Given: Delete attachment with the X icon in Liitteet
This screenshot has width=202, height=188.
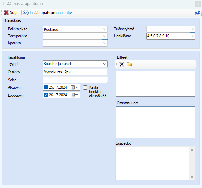Looking at the screenshot, I should click(122, 64).
